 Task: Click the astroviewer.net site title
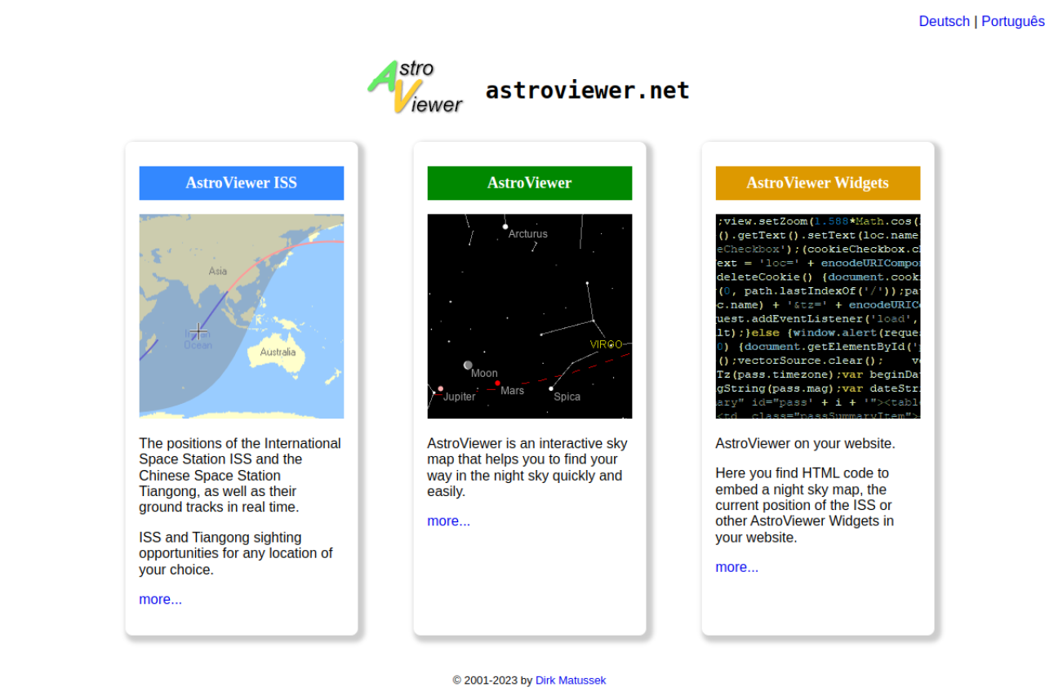(587, 90)
